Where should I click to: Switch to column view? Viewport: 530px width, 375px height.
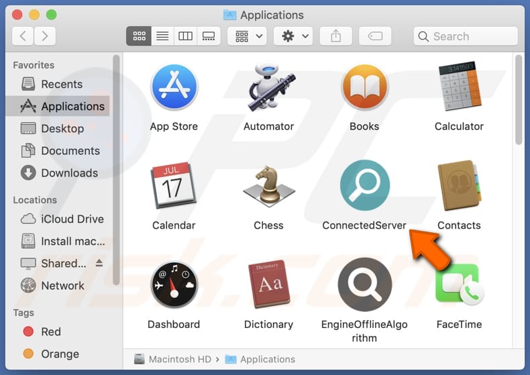[x=185, y=36]
